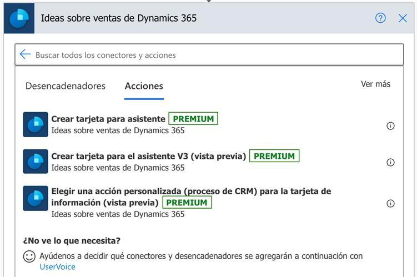Click PREMIUM badge on acción personalizada action
The width and height of the screenshot is (417, 277).
(187, 202)
